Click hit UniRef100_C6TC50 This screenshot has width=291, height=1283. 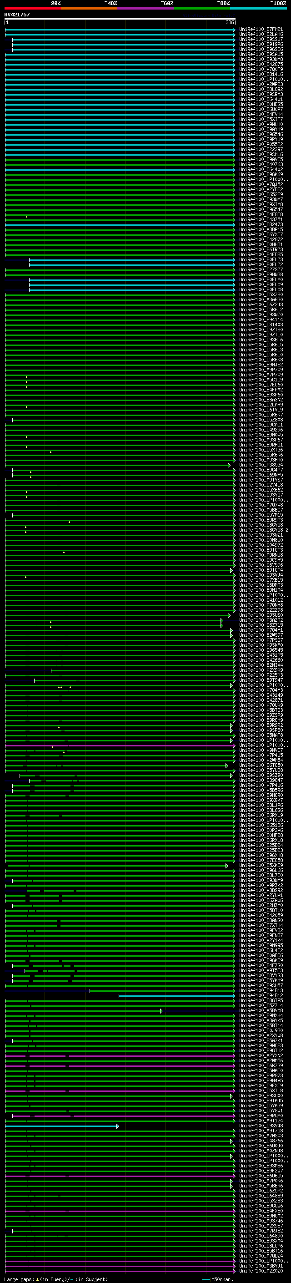click(x=261, y=765)
